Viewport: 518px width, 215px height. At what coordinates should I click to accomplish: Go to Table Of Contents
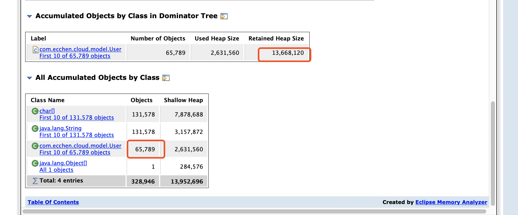click(x=53, y=202)
